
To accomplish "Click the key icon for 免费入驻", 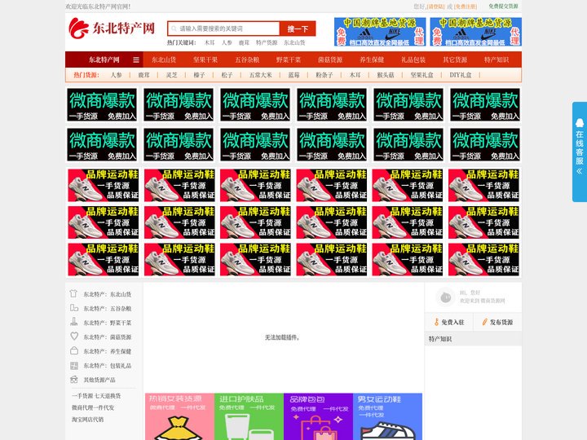I will coord(436,322).
